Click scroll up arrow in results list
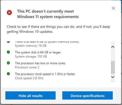The width and height of the screenshot is (122, 105). [113, 47]
